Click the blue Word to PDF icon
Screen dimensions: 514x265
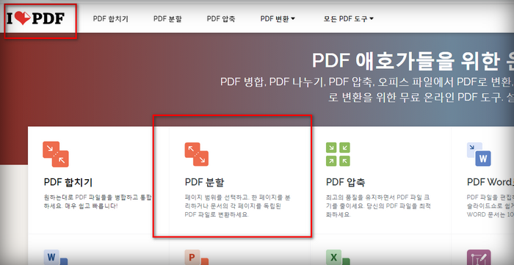point(56,258)
